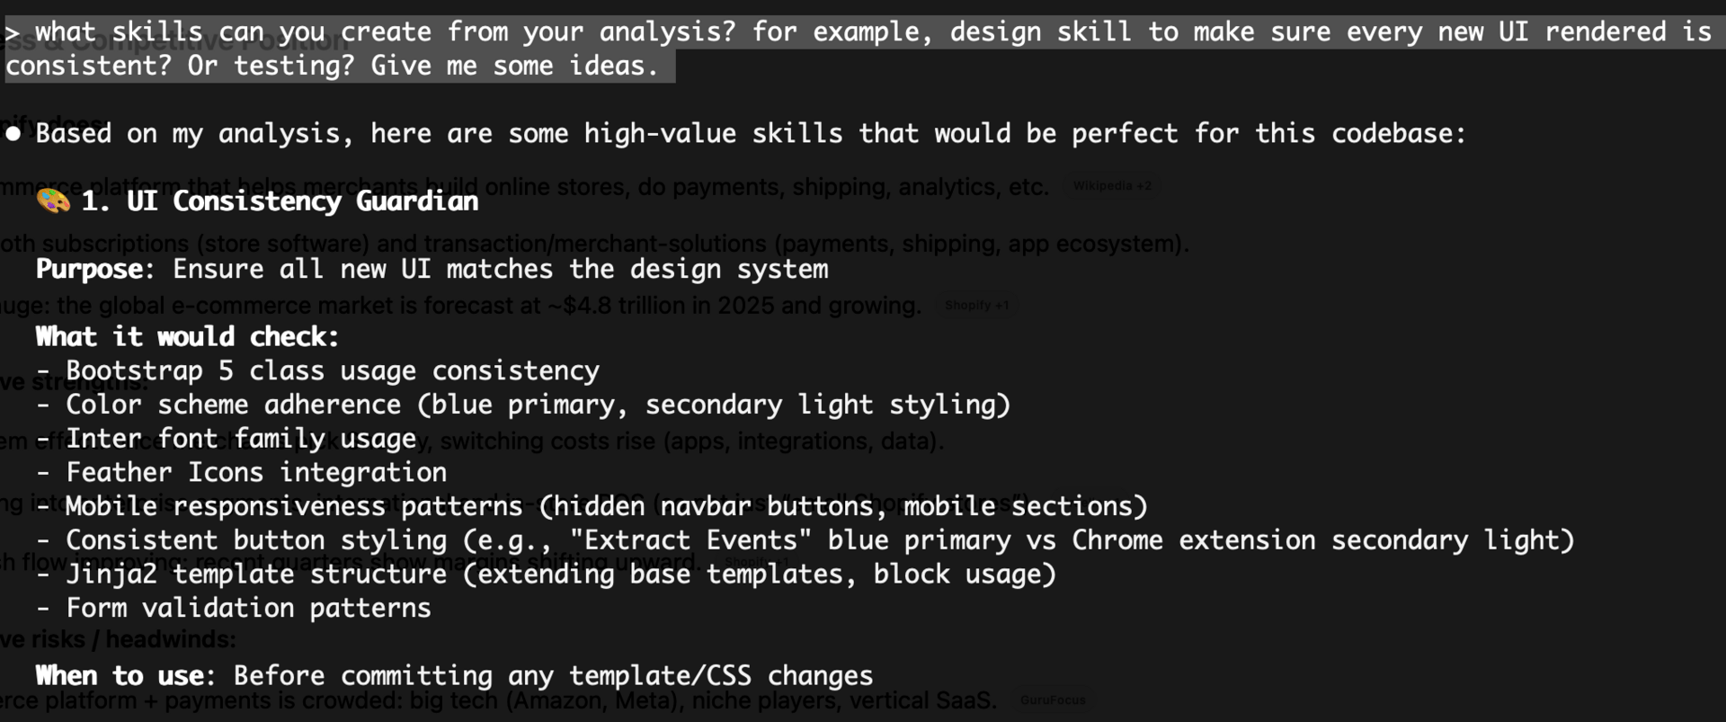Click the "Form validation patterns" line
The height and width of the screenshot is (722, 1726).
click(248, 608)
